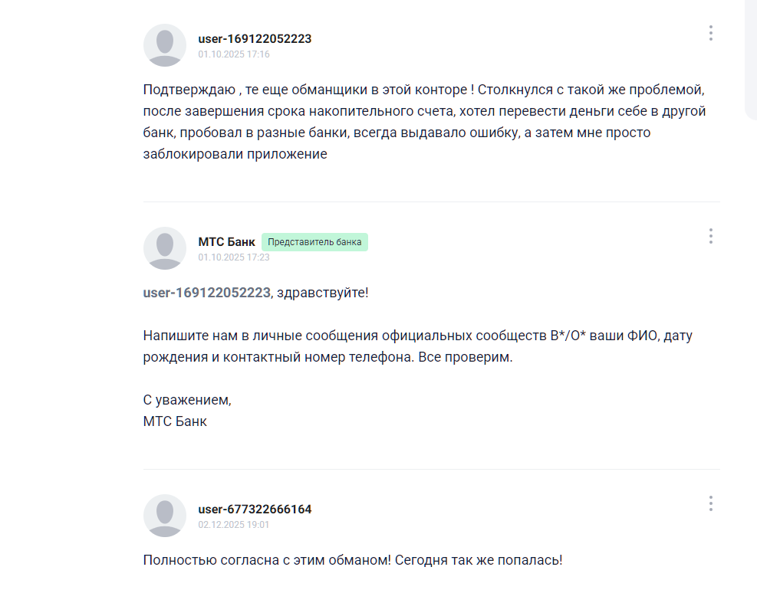Click the "С уважением," signature line
Viewport: 757px width, 603px height.
click(187, 400)
